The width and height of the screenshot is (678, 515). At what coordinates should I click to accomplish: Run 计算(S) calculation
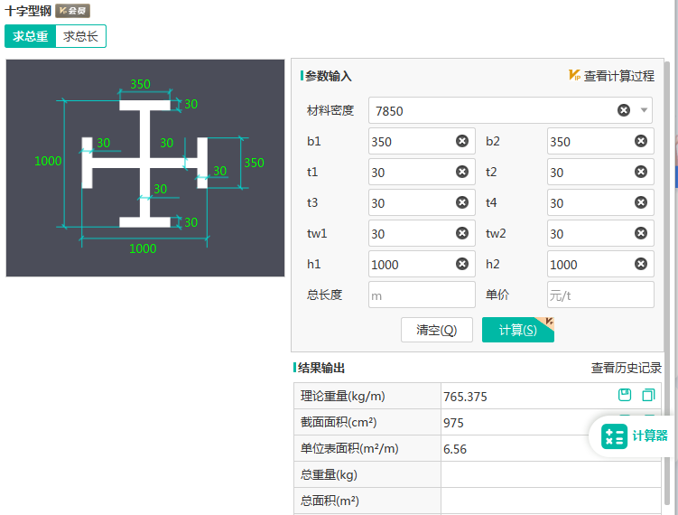517,330
